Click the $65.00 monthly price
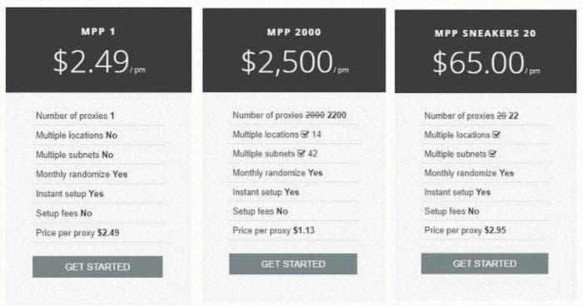The height and width of the screenshot is (306, 583). 486,63
